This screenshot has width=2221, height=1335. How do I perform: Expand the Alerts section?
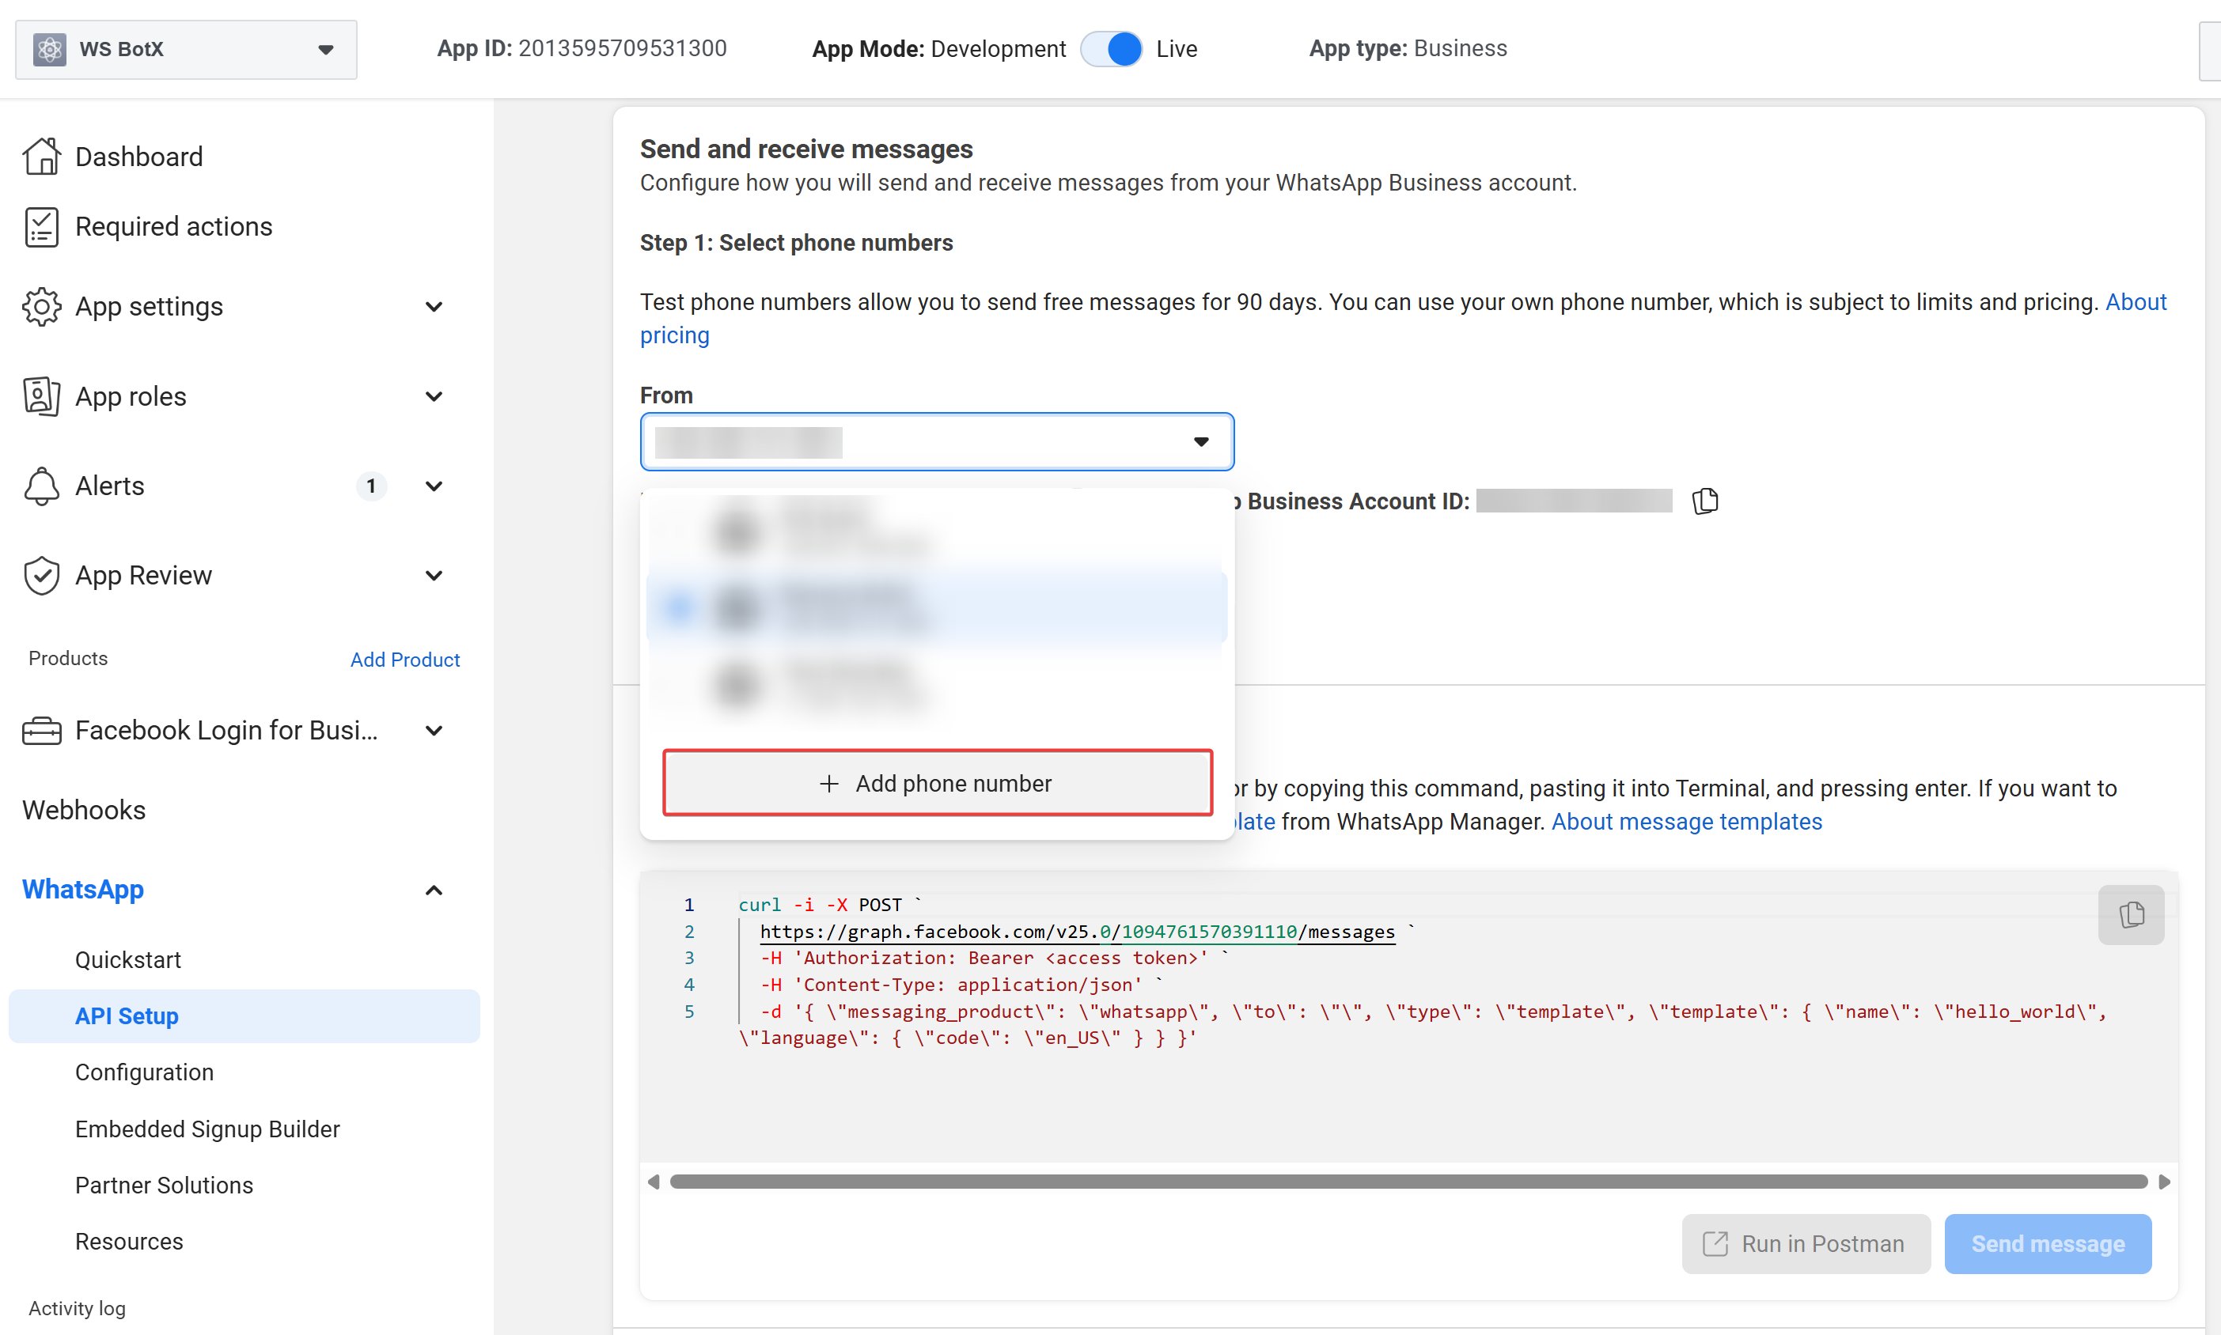pos(434,486)
